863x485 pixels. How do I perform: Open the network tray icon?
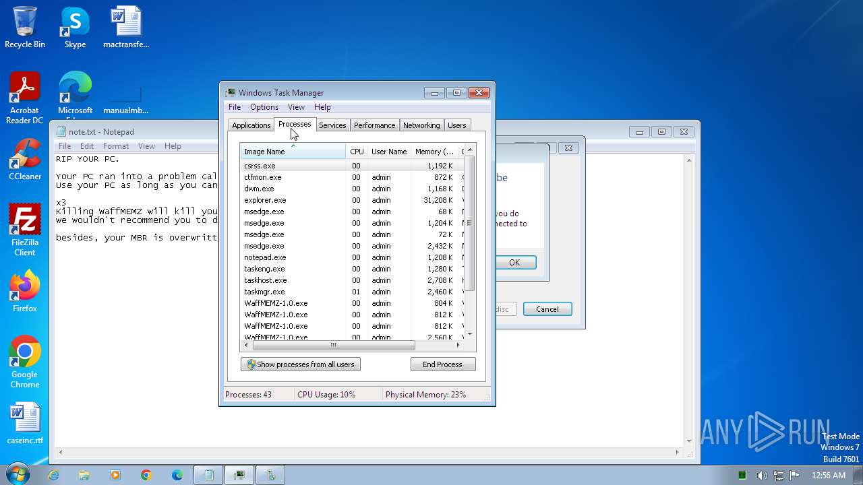[779, 476]
